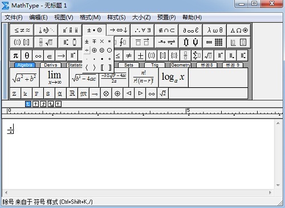Insert blackboard bold R symbol
The width and height of the screenshot is (285, 208).
point(72,93)
